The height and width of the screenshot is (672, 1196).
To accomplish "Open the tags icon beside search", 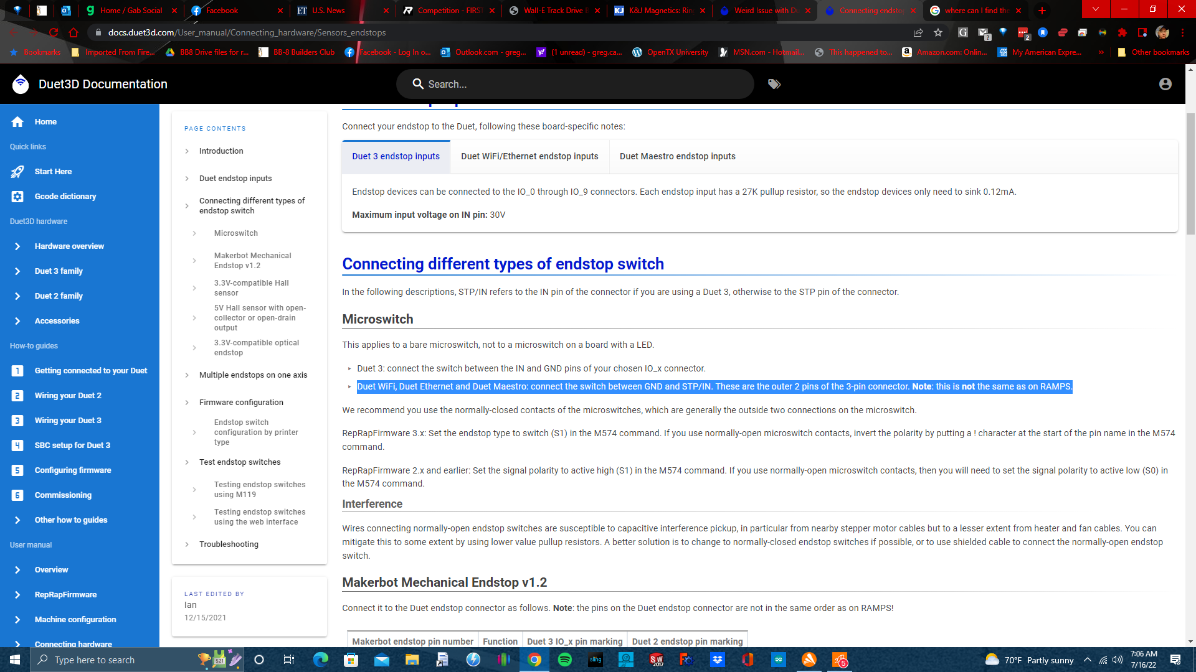I will tap(774, 84).
